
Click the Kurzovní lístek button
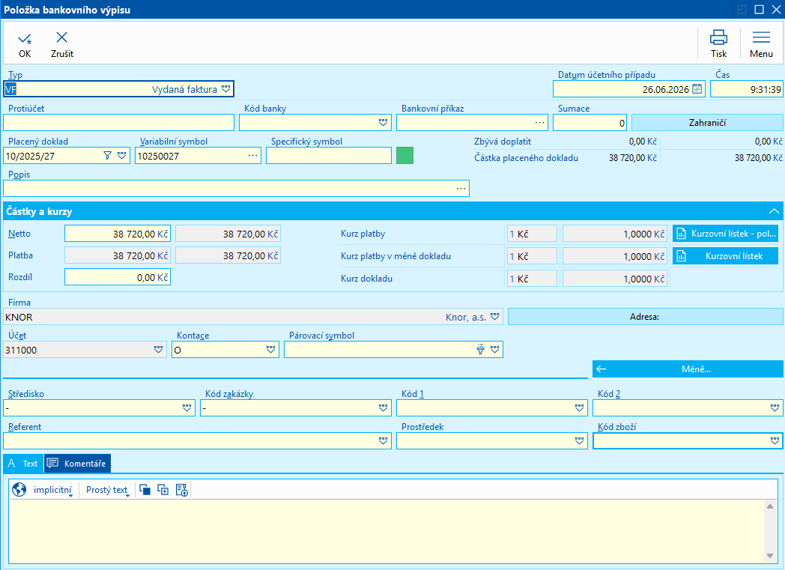click(725, 255)
